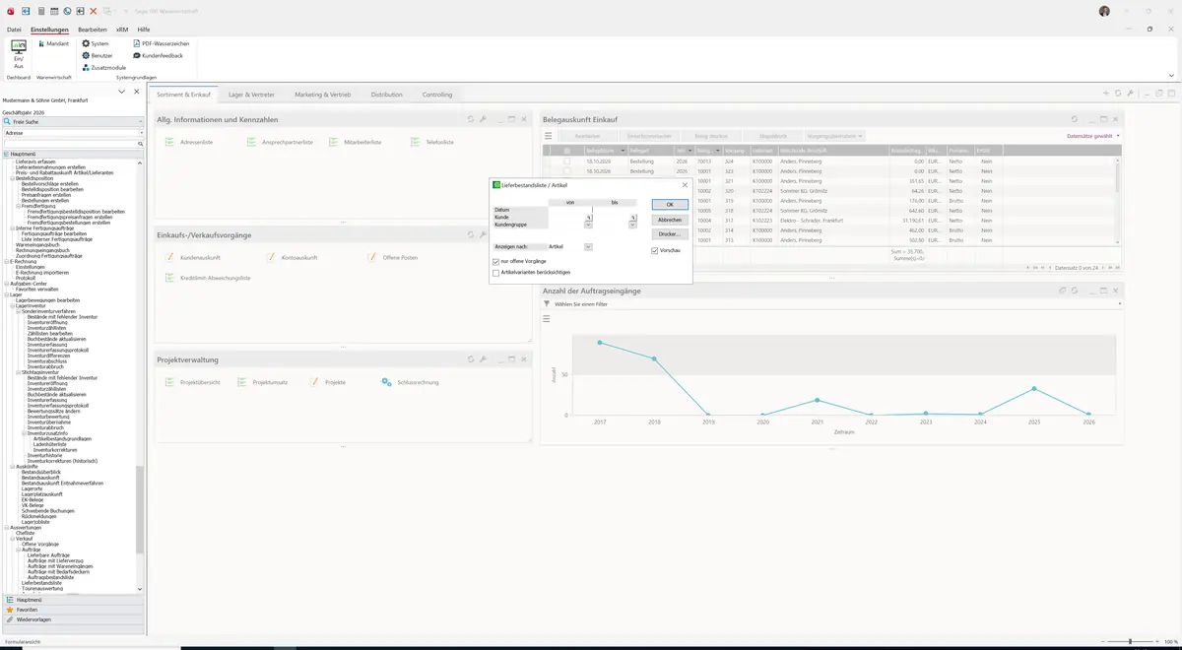
Task: Click the calculator icon in quick access bar
Action: click(40, 11)
